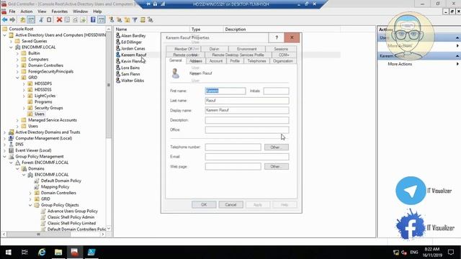Create a new user via toolbar icon
Screen dimensions: 461x259
112,19
